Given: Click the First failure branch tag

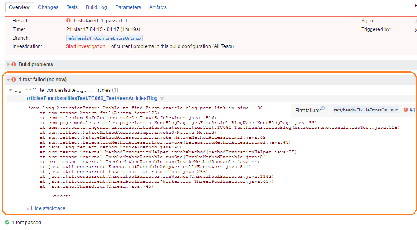Looking at the screenshot, I should pyautogui.click(x=365, y=110).
